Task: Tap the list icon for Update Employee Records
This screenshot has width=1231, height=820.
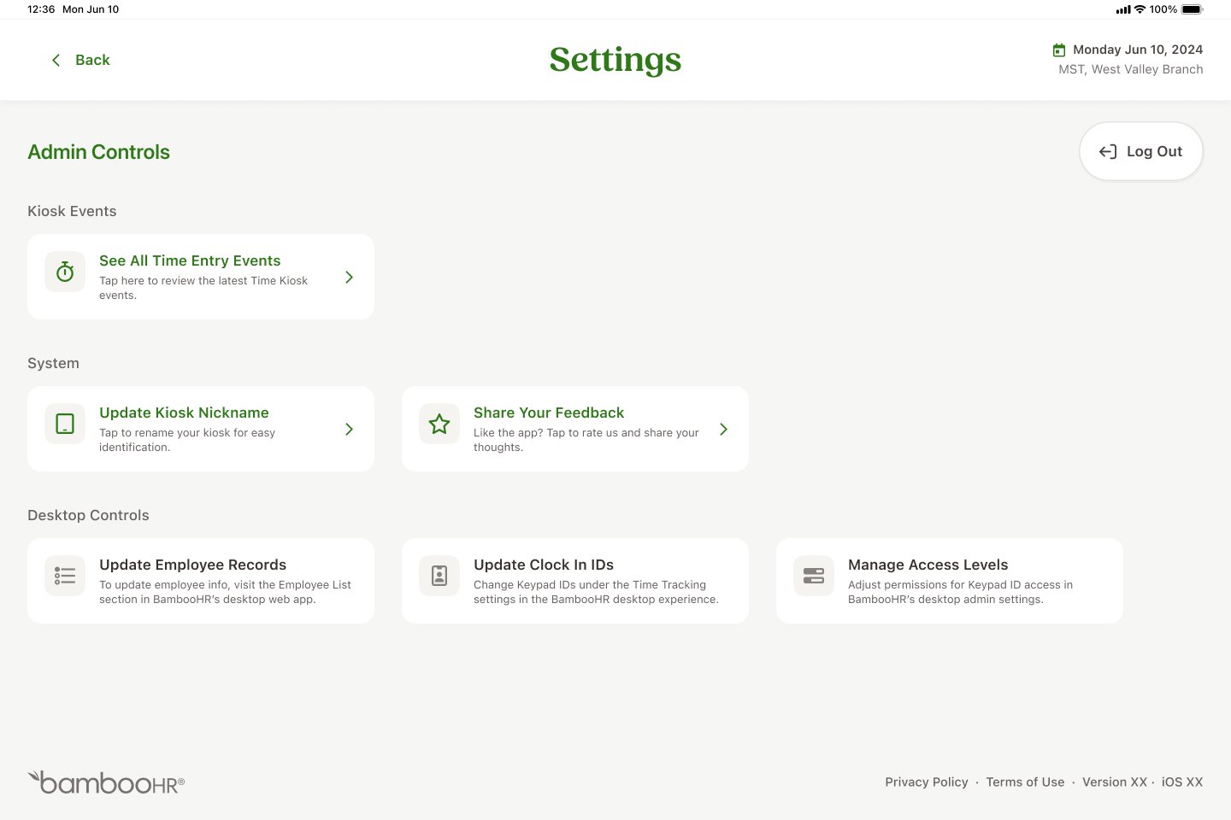Action: (x=65, y=576)
